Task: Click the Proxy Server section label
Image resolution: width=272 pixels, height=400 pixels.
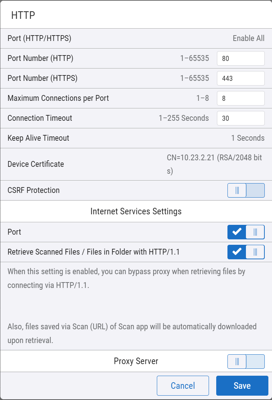Action: [x=136, y=361]
